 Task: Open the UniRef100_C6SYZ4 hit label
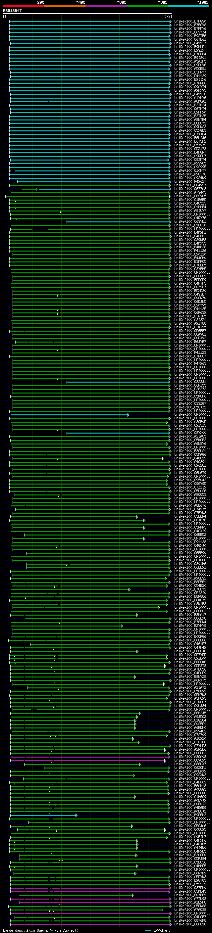[190, 32]
